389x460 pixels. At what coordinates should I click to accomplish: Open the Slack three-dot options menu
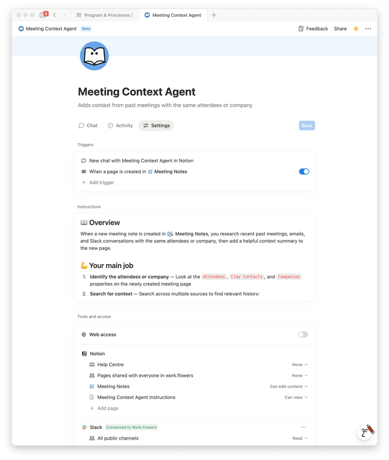pyautogui.click(x=303, y=427)
